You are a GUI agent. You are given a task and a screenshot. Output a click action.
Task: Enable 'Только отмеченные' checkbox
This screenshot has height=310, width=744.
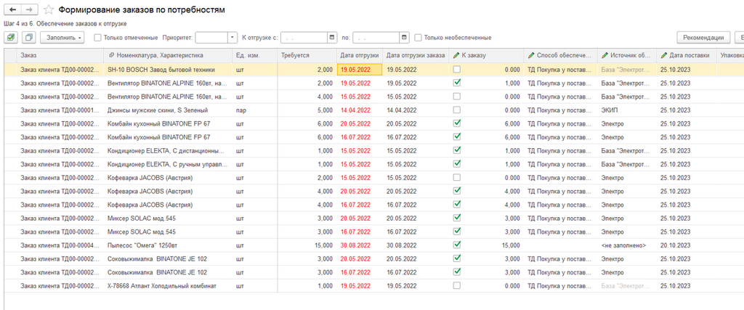click(x=97, y=38)
